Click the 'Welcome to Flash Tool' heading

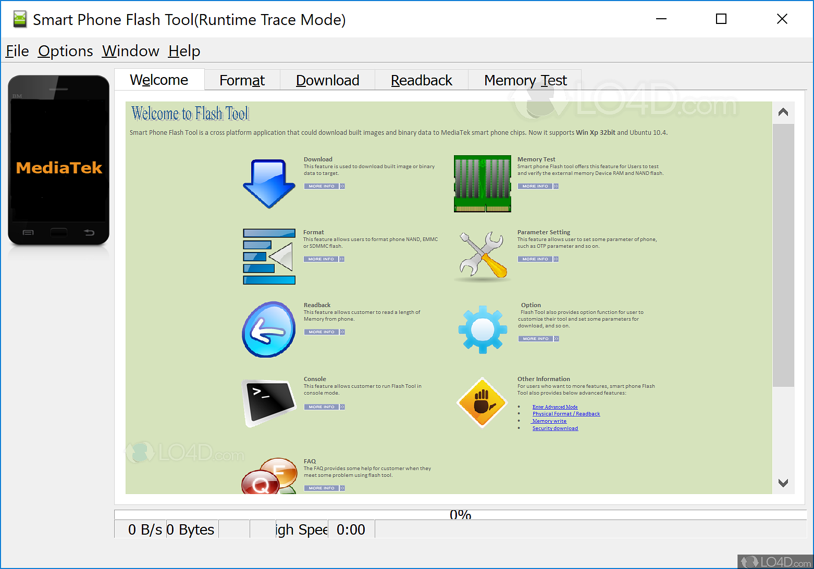click(190, 113)
